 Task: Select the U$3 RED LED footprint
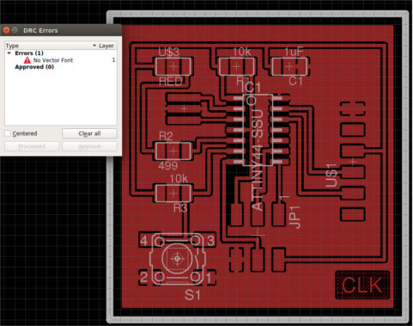(x=173, y=66)
